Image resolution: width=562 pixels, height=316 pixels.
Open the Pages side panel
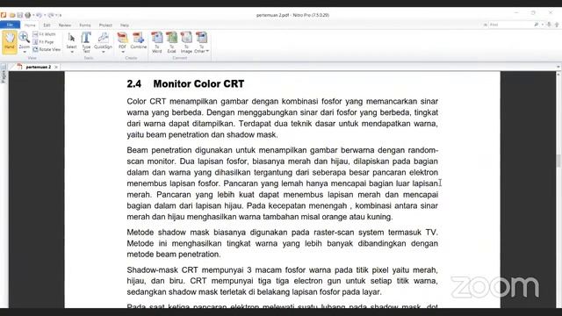click(x=4, y=74)
